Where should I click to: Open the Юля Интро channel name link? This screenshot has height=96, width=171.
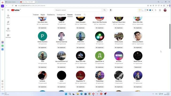(119, 81)
